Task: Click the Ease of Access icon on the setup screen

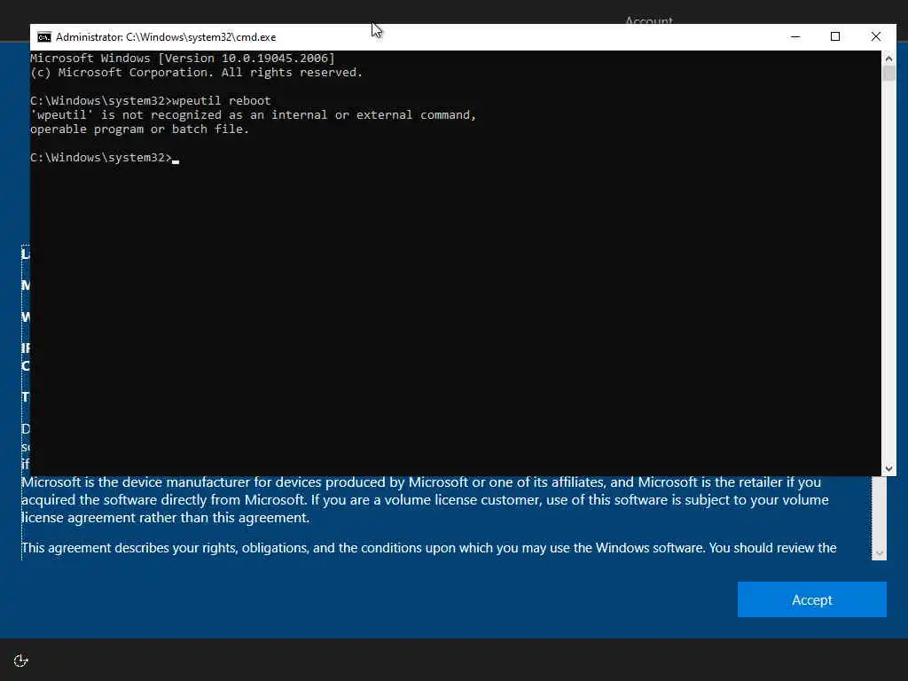Action: click(x=21, y=661)
